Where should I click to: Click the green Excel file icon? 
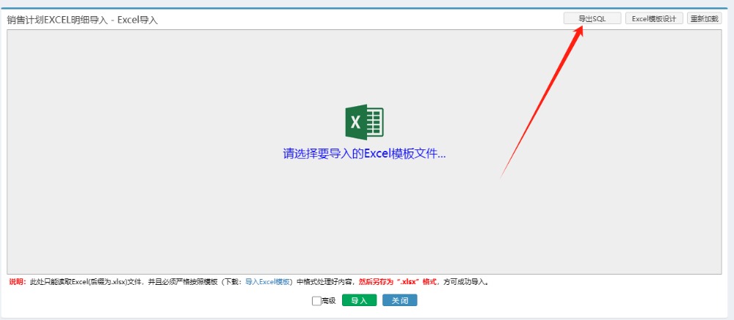point(364,122)
